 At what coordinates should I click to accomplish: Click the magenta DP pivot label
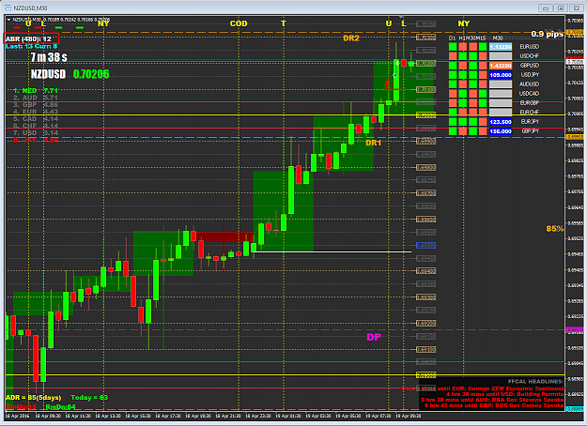click(373, 338)
